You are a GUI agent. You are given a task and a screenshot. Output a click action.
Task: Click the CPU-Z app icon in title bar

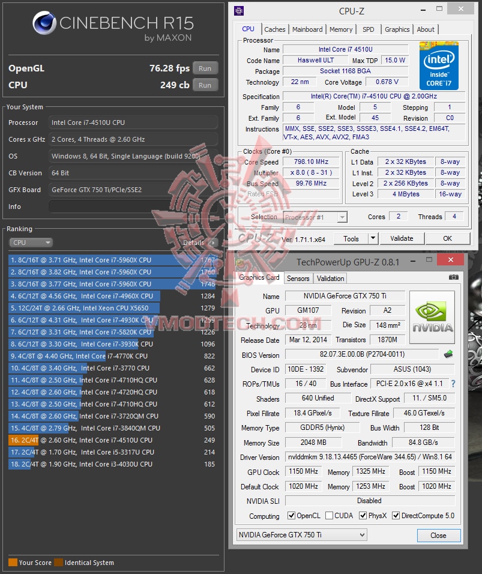pos(239,11)
